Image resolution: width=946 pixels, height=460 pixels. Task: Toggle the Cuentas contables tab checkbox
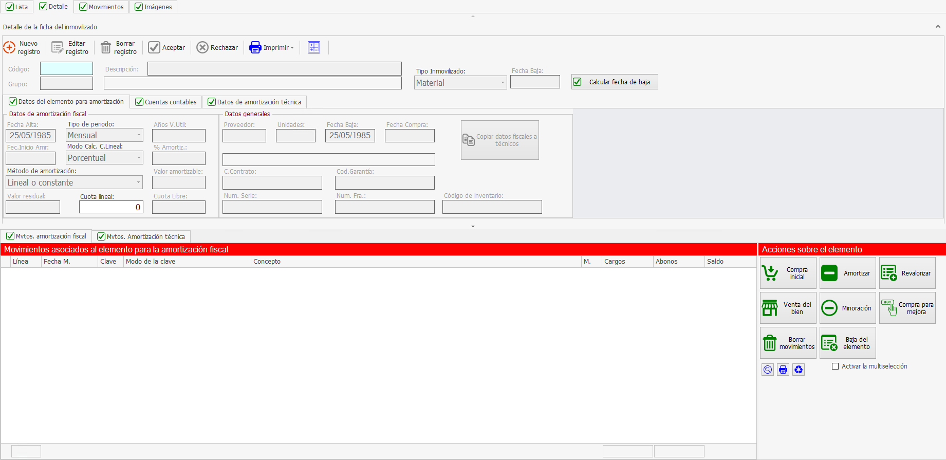[139, 102]
